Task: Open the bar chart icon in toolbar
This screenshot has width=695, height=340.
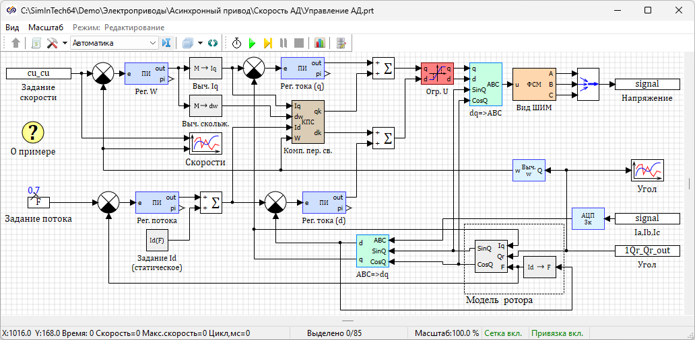Action: 319,43
